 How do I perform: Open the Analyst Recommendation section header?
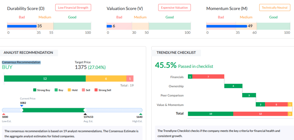click(x=28, y=53)
